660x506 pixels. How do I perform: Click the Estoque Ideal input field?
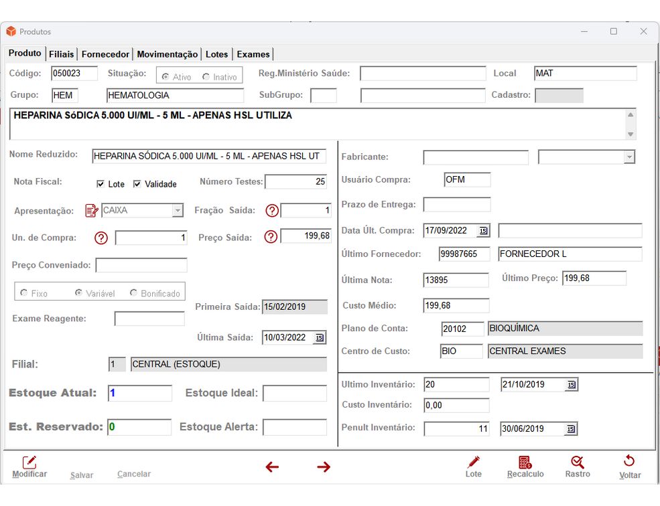point(294,394)
